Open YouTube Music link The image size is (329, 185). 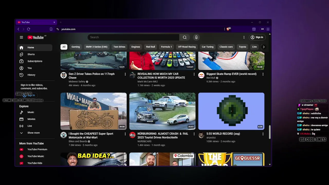35,156
